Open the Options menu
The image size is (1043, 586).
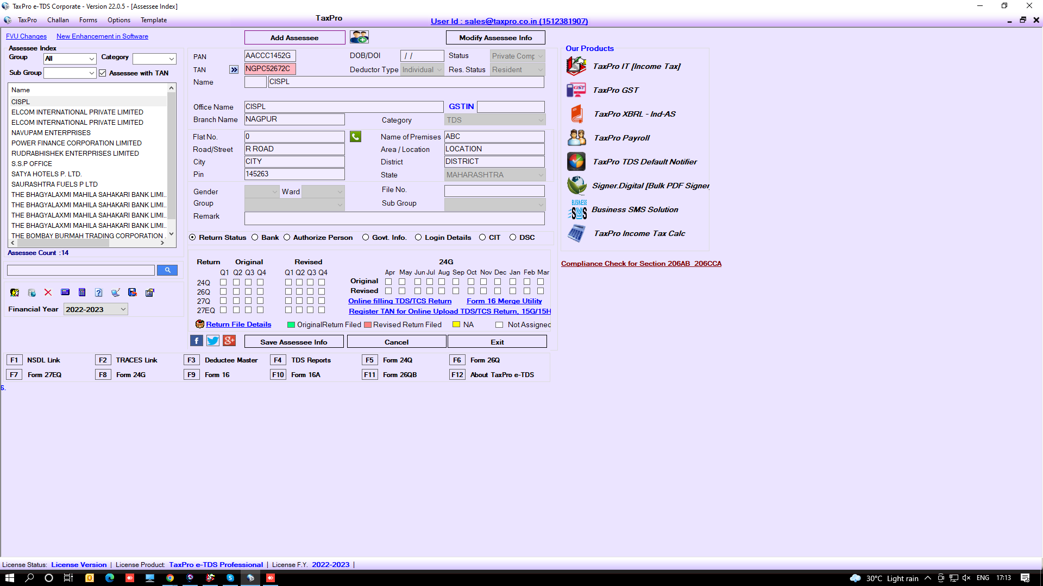point(119,20)
